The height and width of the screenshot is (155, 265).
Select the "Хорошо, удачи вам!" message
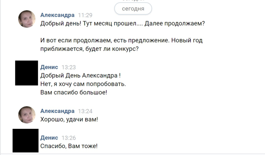(x=69, y=119)
